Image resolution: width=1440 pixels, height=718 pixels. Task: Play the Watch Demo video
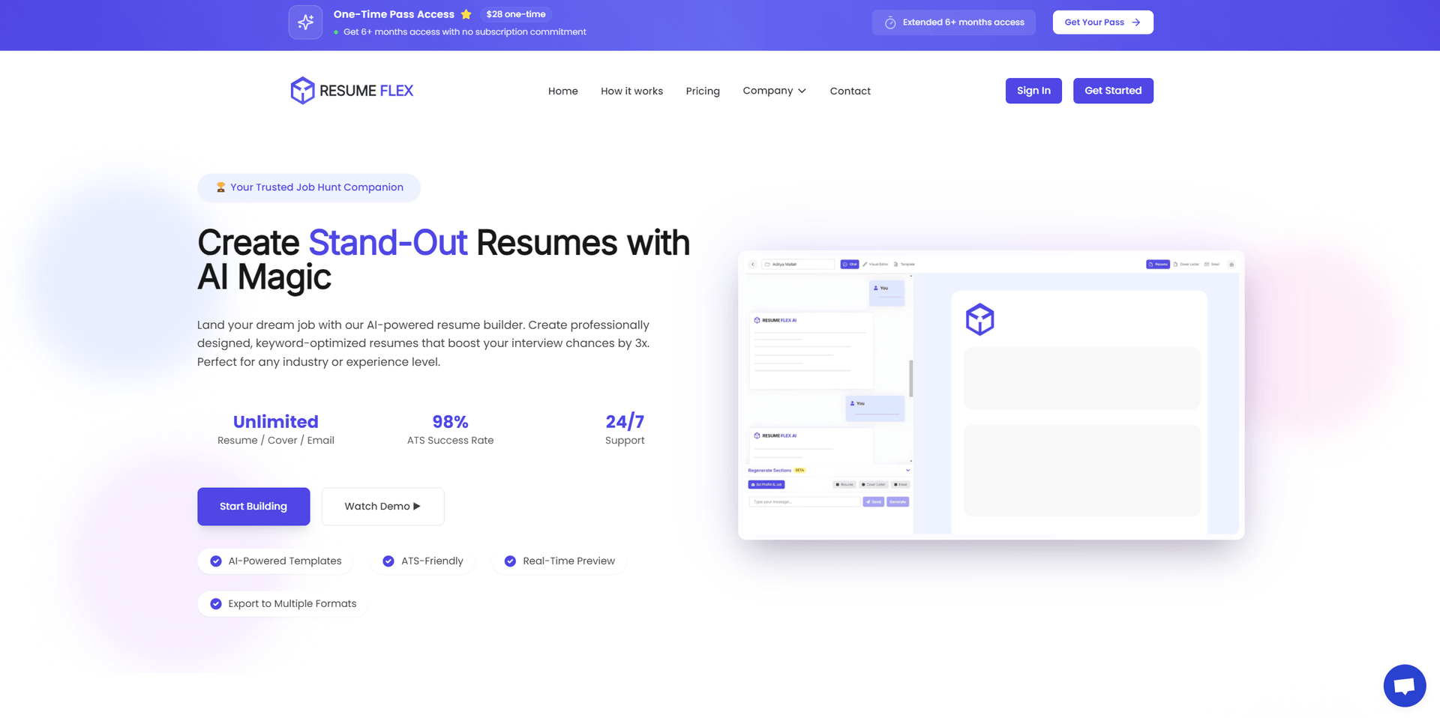click(382, 507)
